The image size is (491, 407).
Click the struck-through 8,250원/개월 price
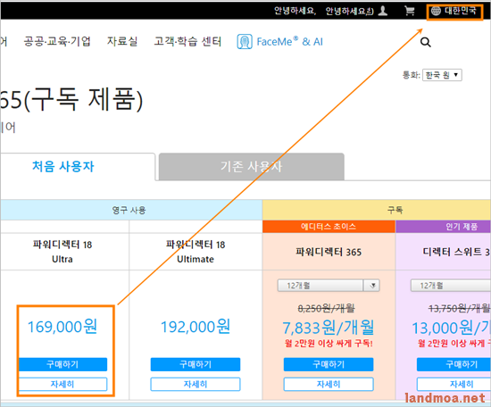(x=326, y=309)
